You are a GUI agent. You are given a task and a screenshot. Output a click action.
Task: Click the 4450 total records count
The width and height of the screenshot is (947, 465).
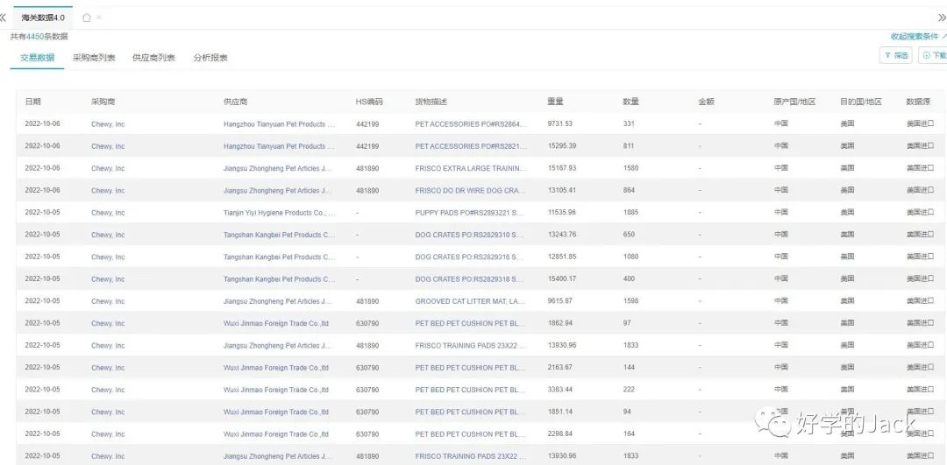point(34,37)
